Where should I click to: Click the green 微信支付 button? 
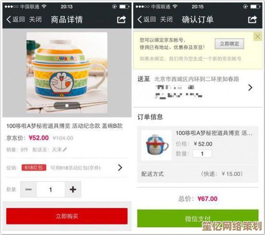click(x=198, y=219)
